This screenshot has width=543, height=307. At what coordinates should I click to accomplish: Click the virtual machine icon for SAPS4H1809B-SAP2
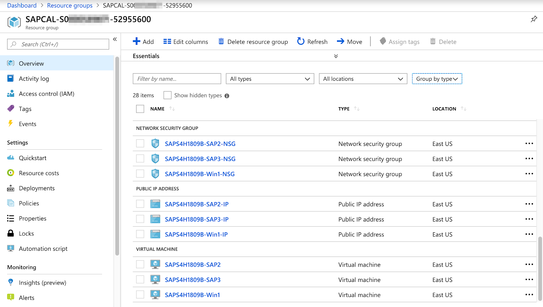(155, 264)
